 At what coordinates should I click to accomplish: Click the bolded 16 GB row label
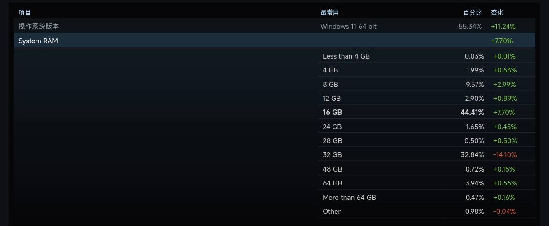coord(332,113)
